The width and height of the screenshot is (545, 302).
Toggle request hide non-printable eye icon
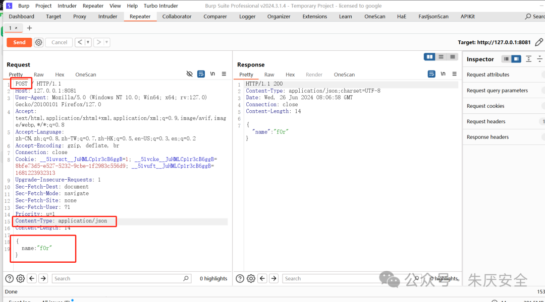(189, 74)
